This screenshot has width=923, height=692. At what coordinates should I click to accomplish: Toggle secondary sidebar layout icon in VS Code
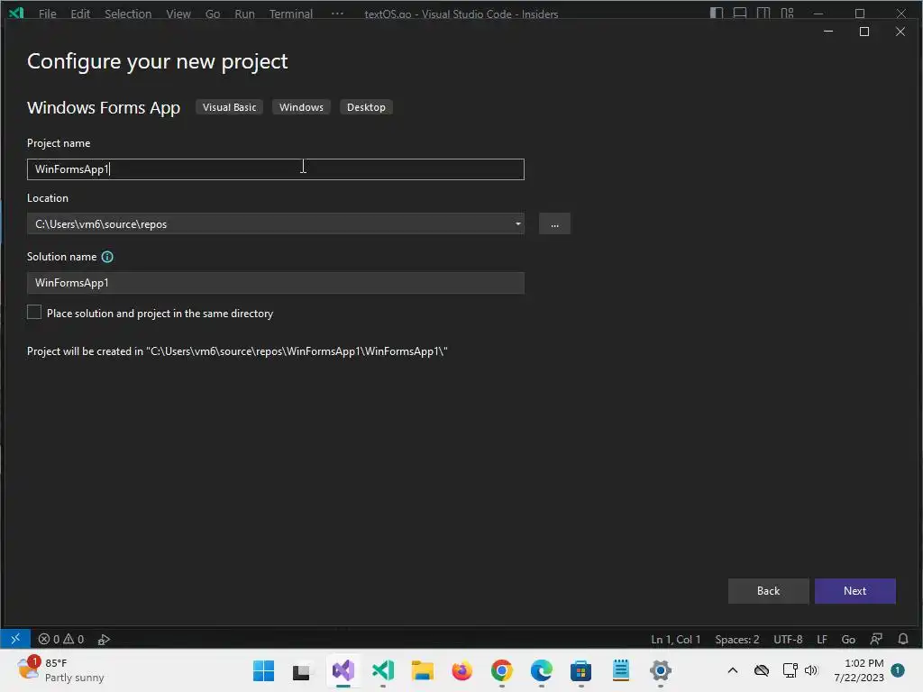763,13
